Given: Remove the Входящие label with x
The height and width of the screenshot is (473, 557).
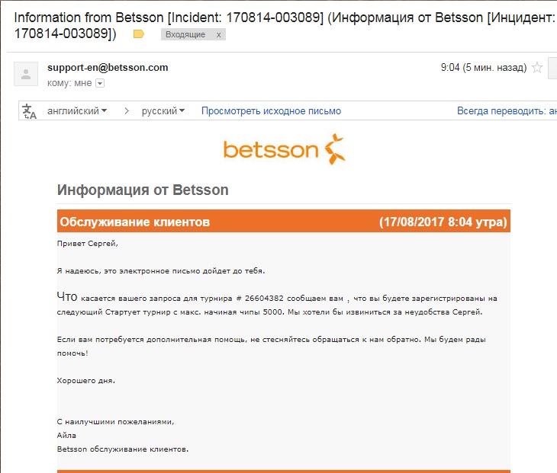Looking at the screenshot, I should pos(218,35).
